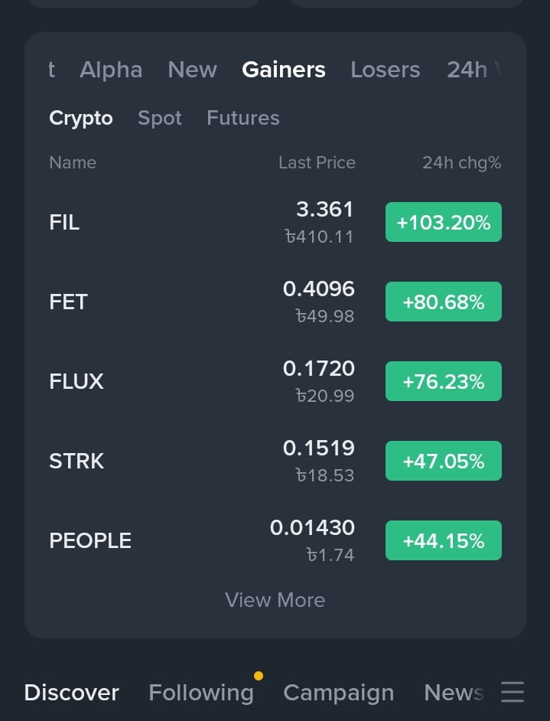
Task: Switch to the Losers tab
Action: coord(385,70)
